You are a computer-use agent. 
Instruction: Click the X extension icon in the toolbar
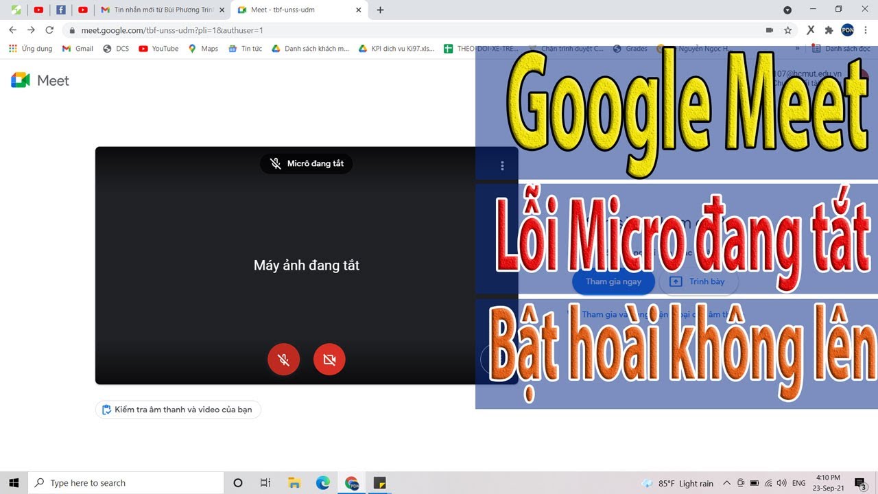coord(811,30)
